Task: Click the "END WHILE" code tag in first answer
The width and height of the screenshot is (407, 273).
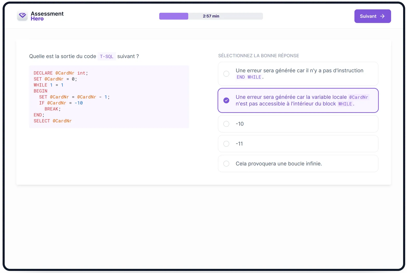Action: click(x=249, y=77)
